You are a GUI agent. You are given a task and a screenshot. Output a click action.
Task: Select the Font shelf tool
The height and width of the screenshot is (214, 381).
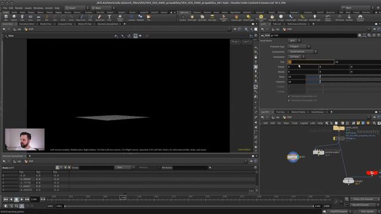[110, 17]
